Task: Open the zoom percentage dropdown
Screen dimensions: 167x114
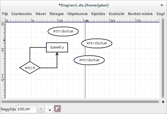Action: tap(41, 109)
